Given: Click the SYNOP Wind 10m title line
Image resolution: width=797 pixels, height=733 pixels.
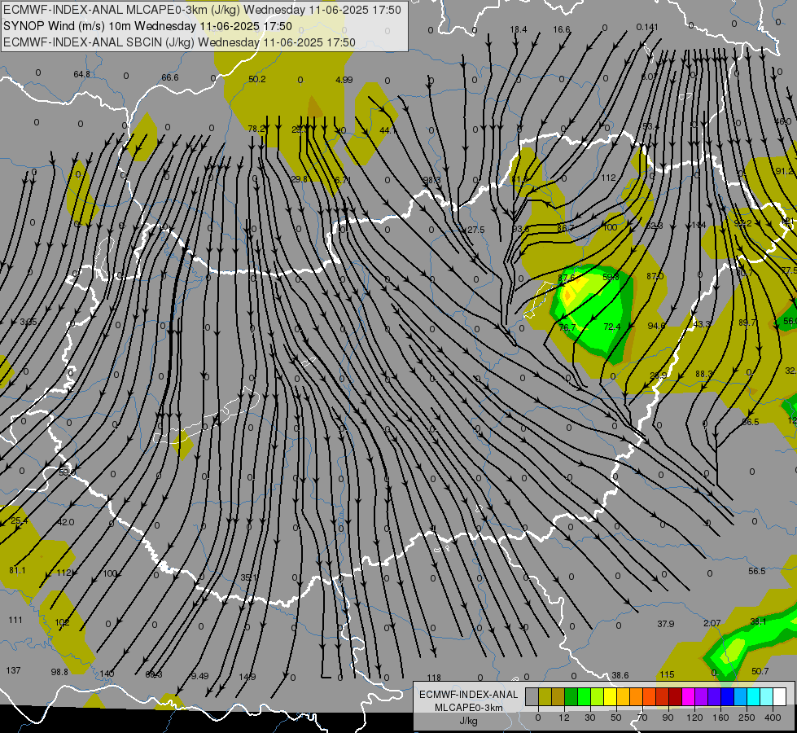Looking at the screenshot, I should pyautogui.click(x=148, y=26).
